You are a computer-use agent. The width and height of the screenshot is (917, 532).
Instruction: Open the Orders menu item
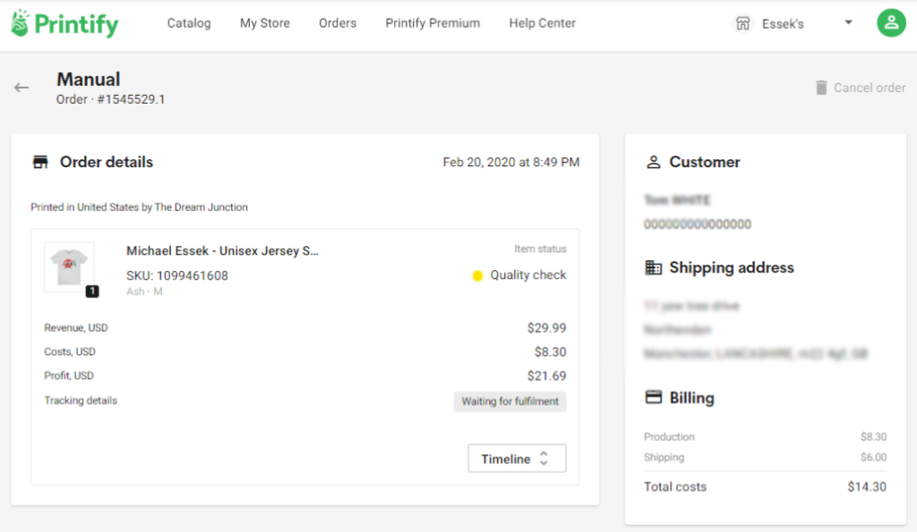(338, 23)
